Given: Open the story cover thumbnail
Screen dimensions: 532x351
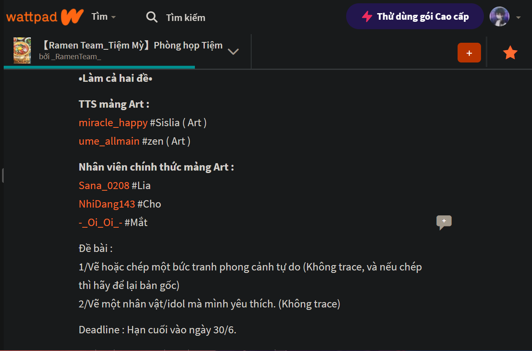Looking at the screenshot, I should (22, 51).
